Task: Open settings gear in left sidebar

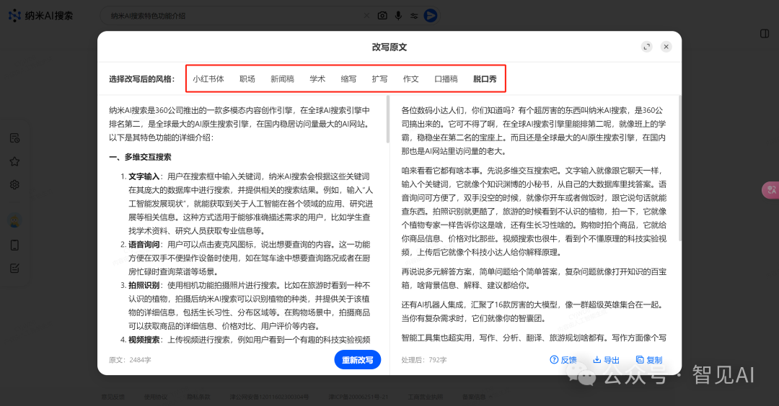Action: 14,184
